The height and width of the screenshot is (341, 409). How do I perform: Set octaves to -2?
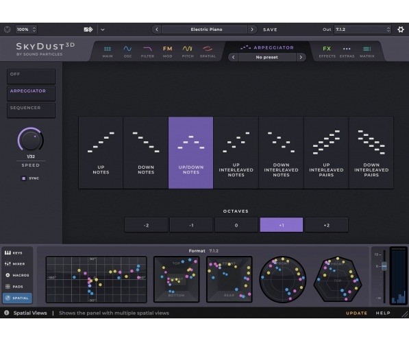[146, 225]
